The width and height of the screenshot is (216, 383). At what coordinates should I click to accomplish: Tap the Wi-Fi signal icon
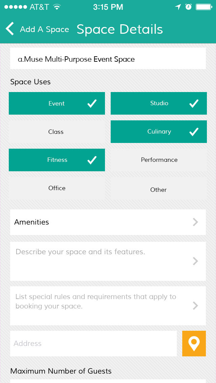point(57,7)
